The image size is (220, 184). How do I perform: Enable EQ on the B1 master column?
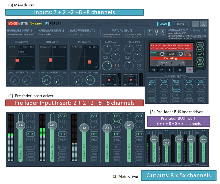coord(189,95)
